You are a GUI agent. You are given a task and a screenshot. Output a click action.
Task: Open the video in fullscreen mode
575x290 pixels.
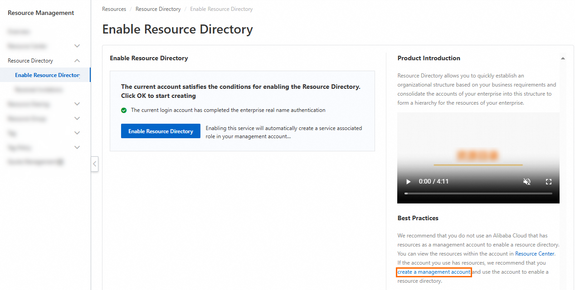coord(548,182)
